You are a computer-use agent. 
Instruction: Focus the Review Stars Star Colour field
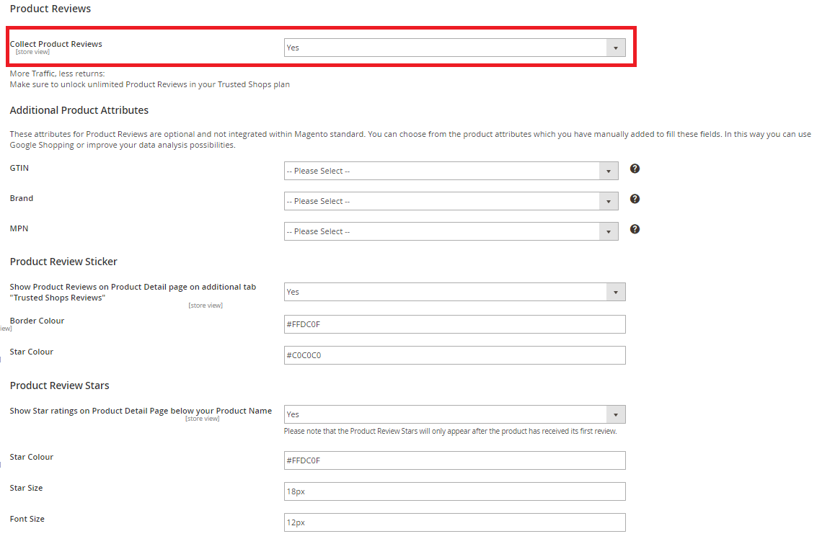click(454, 460)
